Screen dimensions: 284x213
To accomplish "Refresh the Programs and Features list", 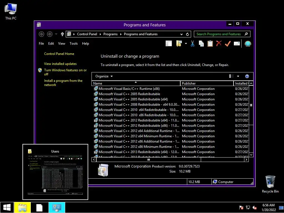I will pos(187,34).
